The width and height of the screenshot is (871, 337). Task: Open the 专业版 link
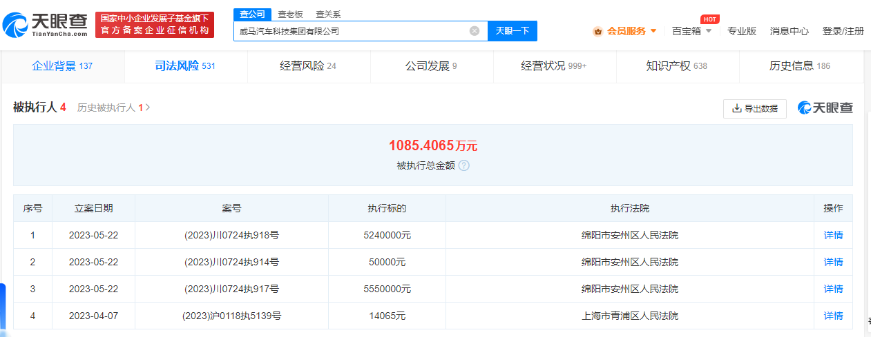tap(742, 31)
